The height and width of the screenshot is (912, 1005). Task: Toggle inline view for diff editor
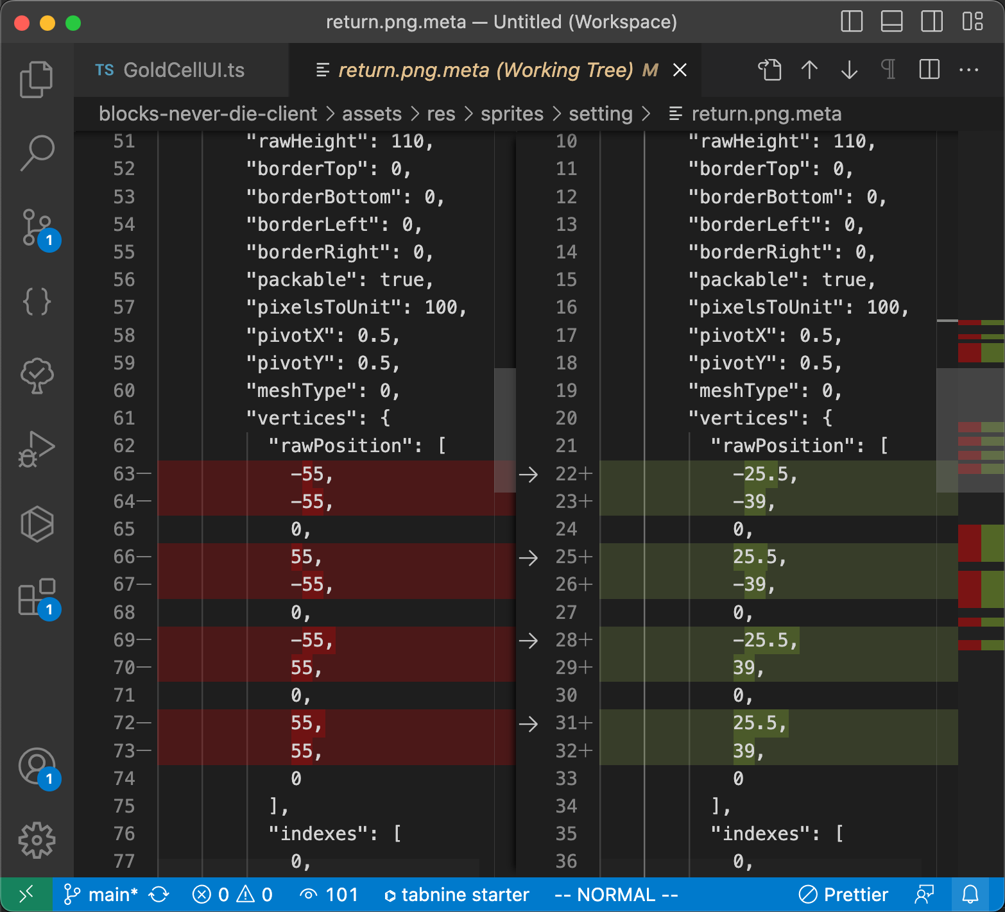(x=929, y=70)
